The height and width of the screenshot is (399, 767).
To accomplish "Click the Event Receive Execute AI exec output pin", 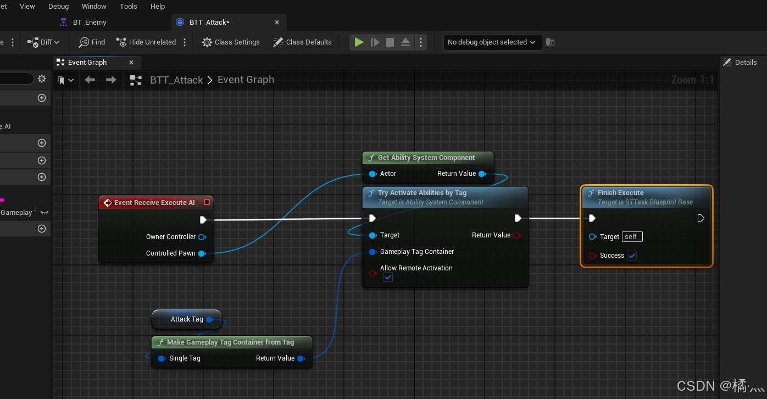I will coord(203,220).
